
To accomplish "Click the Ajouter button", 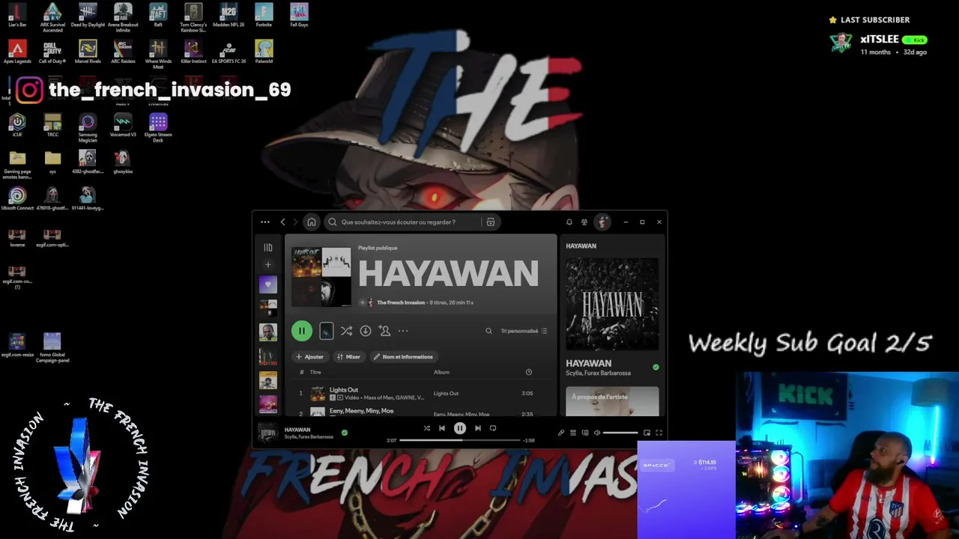I will point(310,357).
